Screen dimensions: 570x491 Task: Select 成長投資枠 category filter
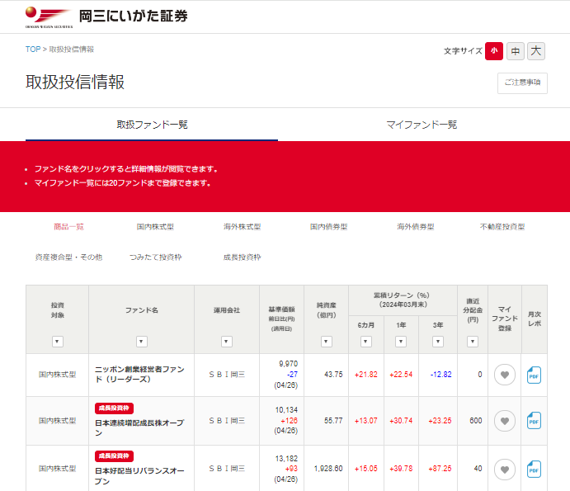pyautogui.click(x=242, y=257)
